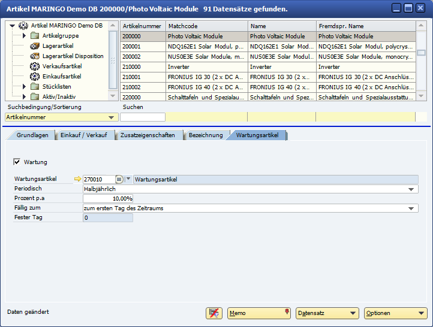This screenshot has width=433, height=327.
Task: Select the Verkaufsartikel gear icon
Action: click(x=35, y=66)
